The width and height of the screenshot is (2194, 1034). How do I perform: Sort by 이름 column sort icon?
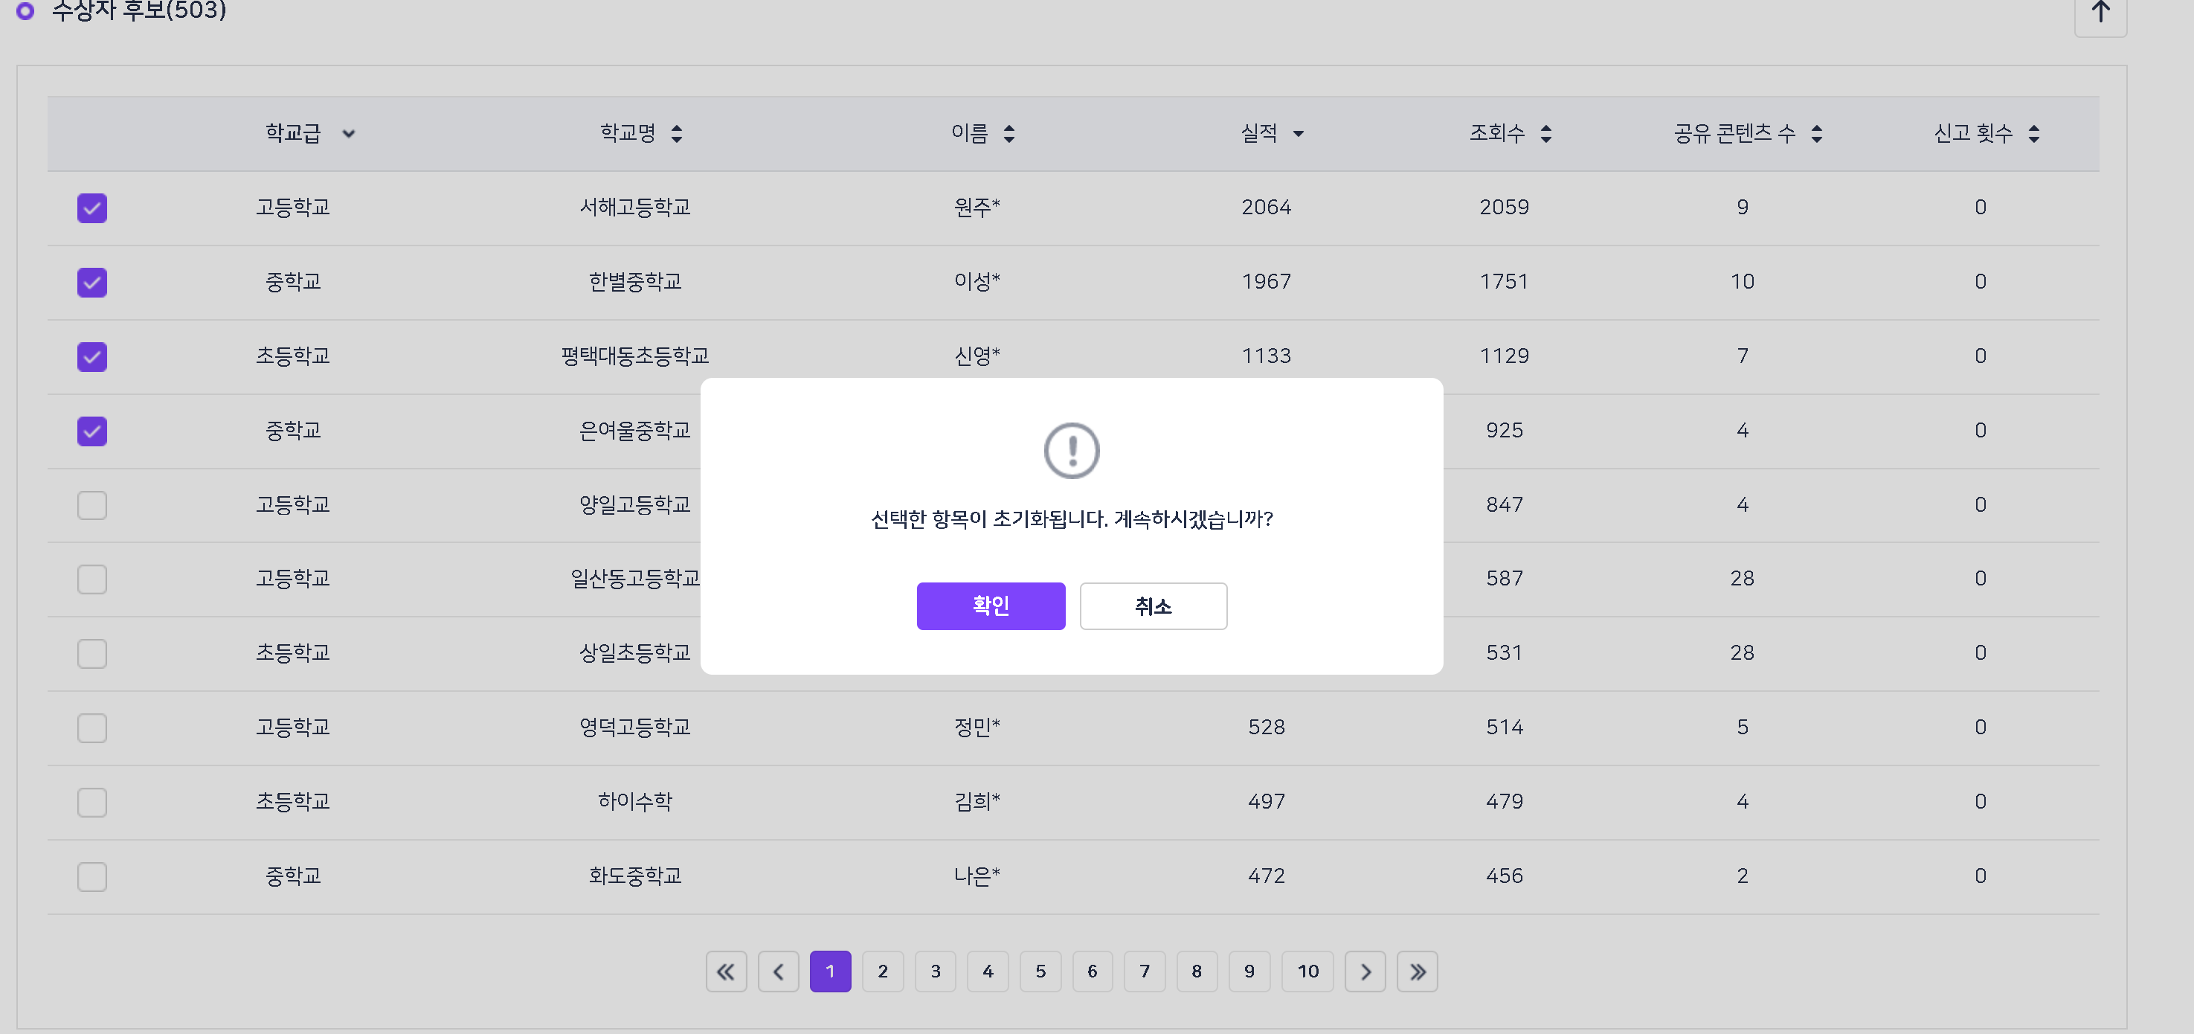click(x=1008, y=134)
